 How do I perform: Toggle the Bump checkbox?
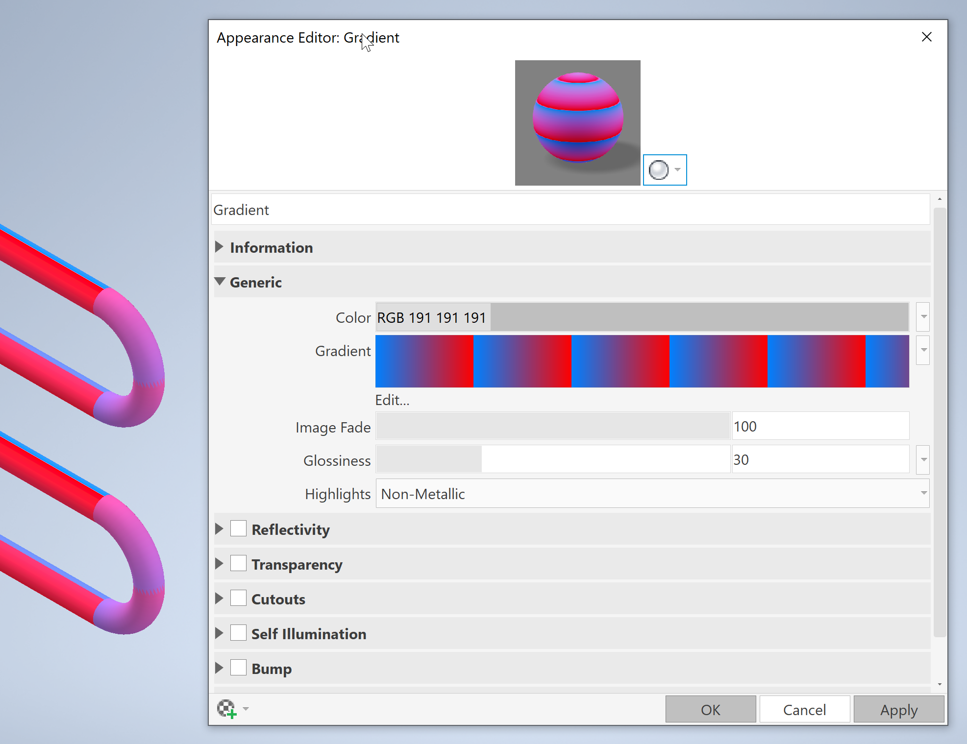tap(238, 668)
